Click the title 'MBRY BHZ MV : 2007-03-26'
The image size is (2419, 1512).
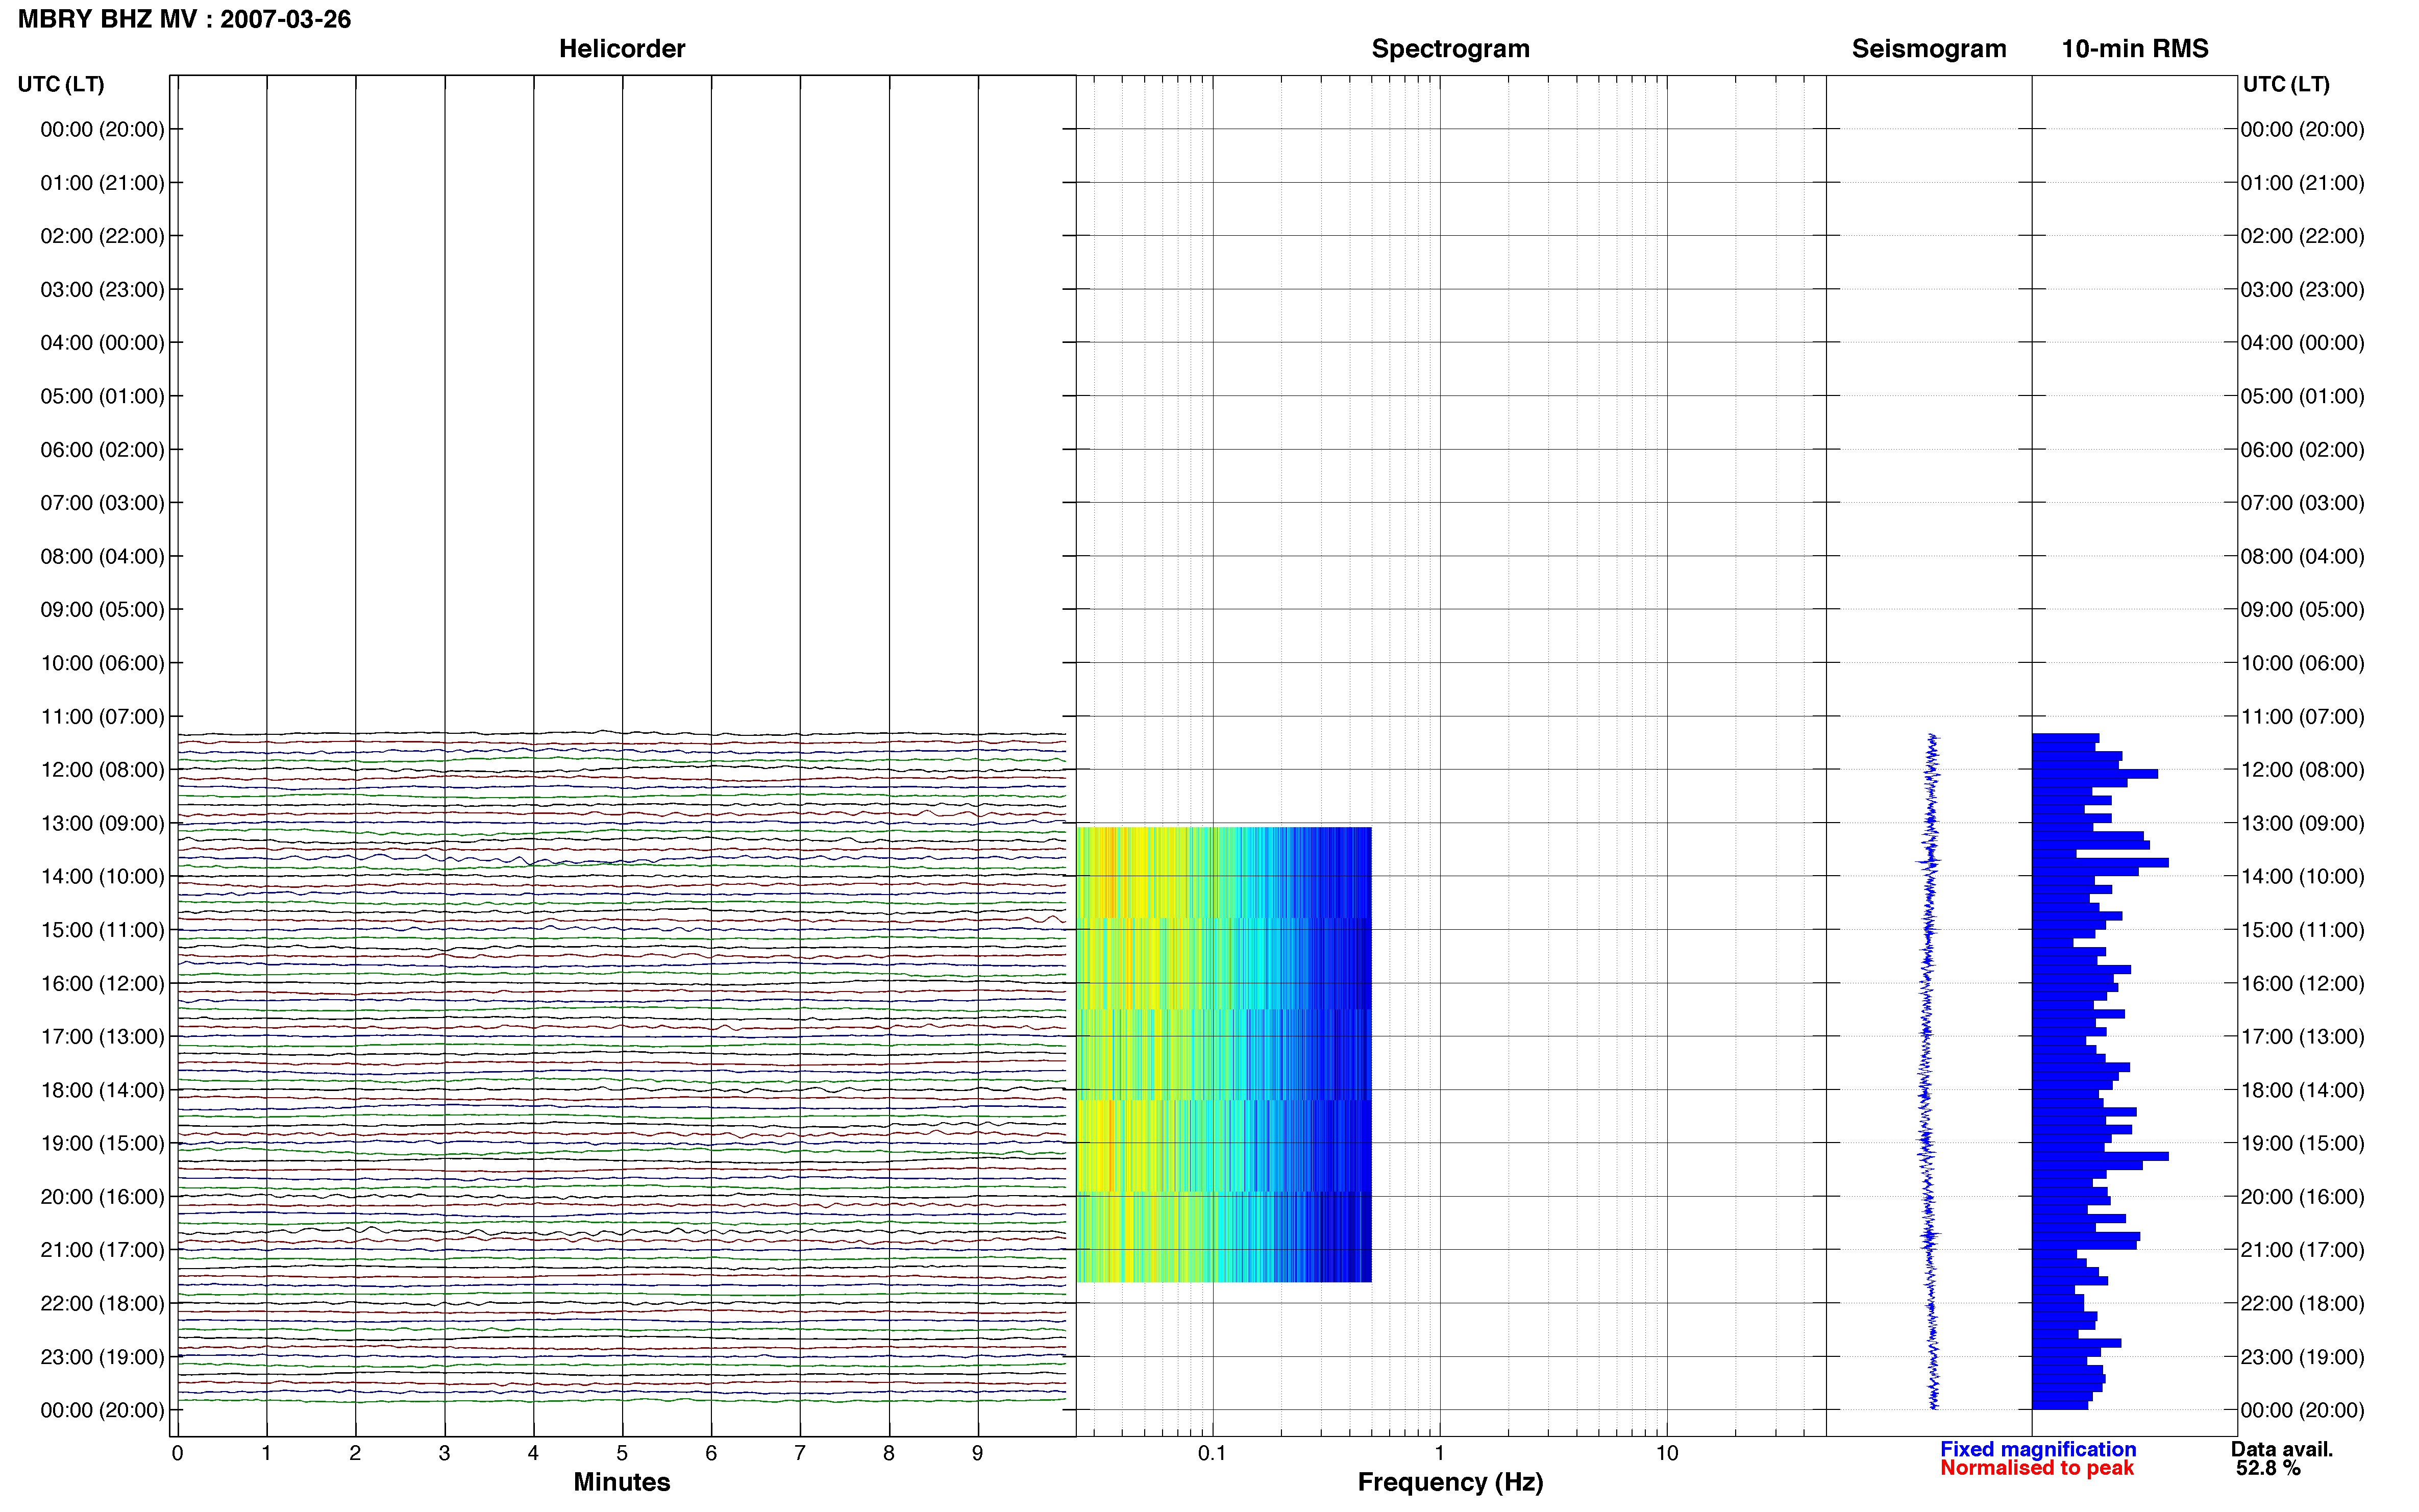(184, 19)
